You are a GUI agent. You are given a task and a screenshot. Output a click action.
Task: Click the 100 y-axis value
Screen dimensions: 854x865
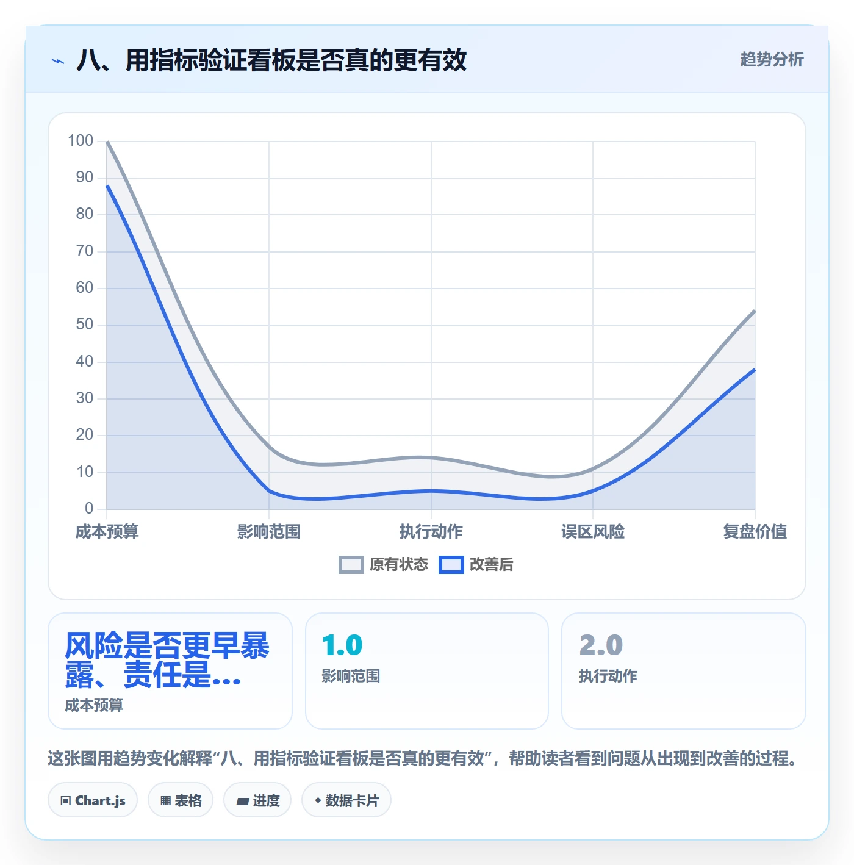[x=81, y=141]
